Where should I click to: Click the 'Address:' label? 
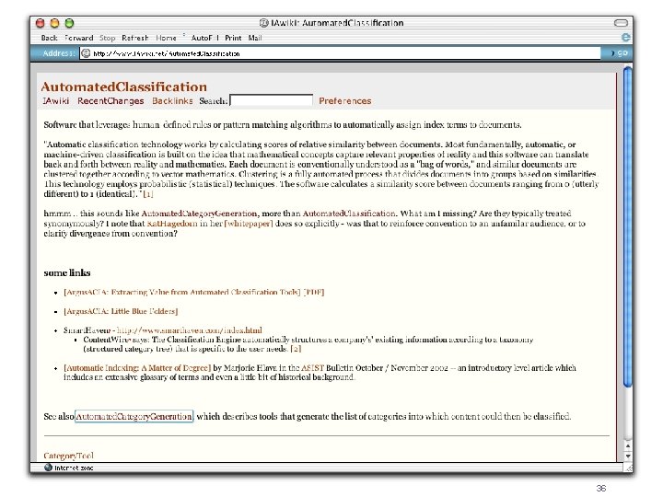[59, 53]
